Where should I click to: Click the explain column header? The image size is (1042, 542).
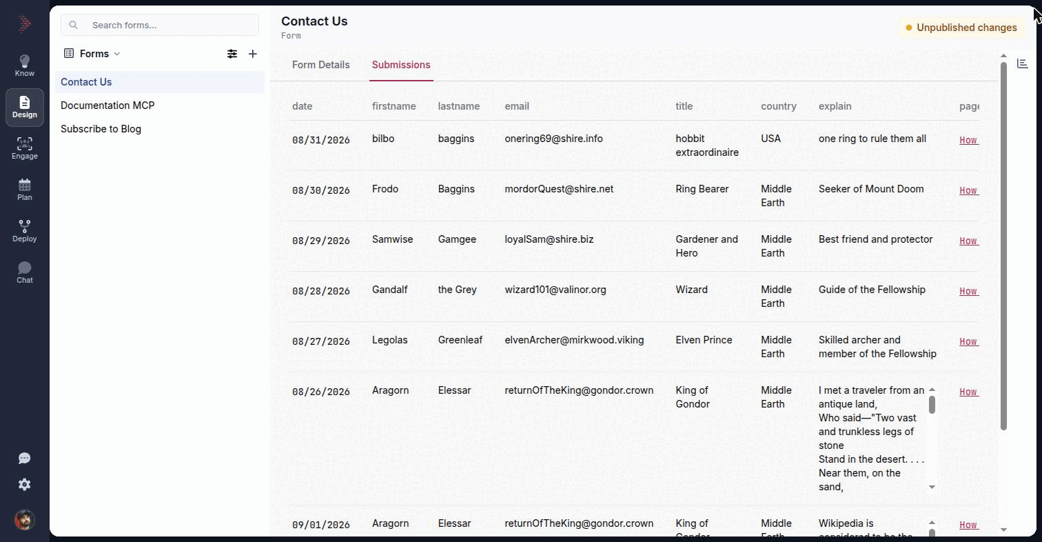click(x=835, y=106)
